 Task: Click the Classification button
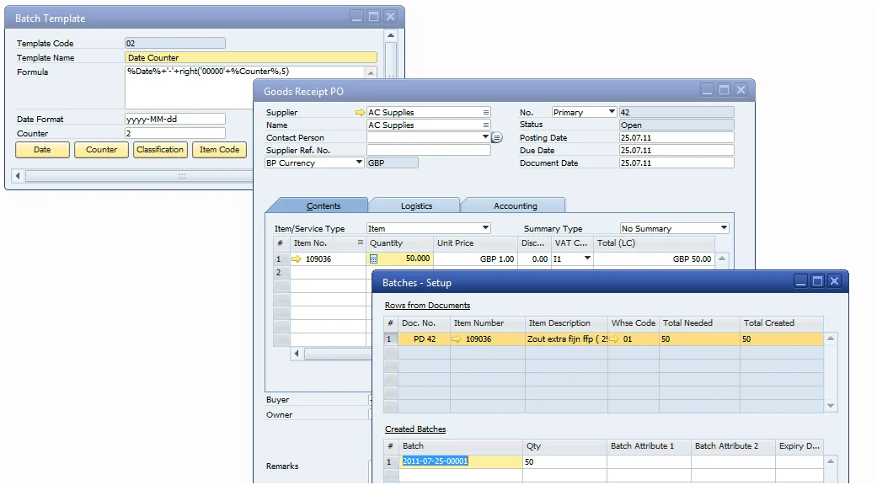click(160, 150)
